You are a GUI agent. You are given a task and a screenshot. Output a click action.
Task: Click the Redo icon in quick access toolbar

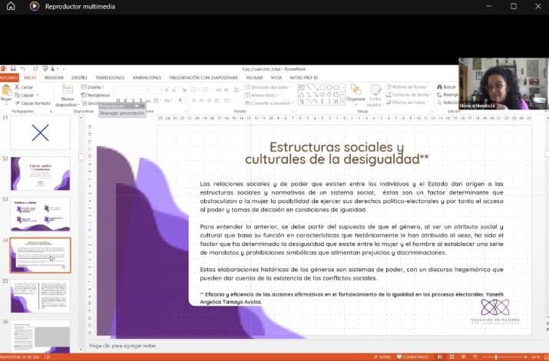coord(35,69)
